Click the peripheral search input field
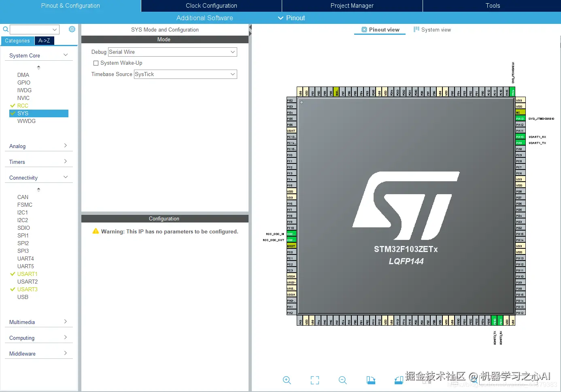The height and width of the screenshot is (392, 561). (x=31, y=30)
